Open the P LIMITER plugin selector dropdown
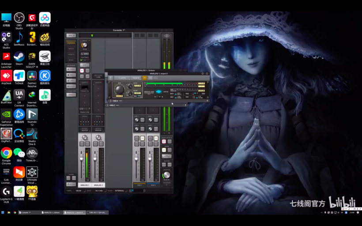The image size is (362, 226). [x=122, y=78]
